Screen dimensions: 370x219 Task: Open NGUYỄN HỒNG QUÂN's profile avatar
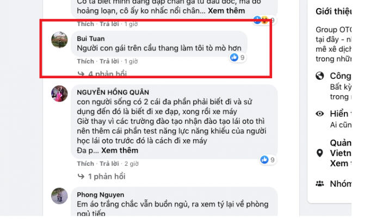click(59, 93)
